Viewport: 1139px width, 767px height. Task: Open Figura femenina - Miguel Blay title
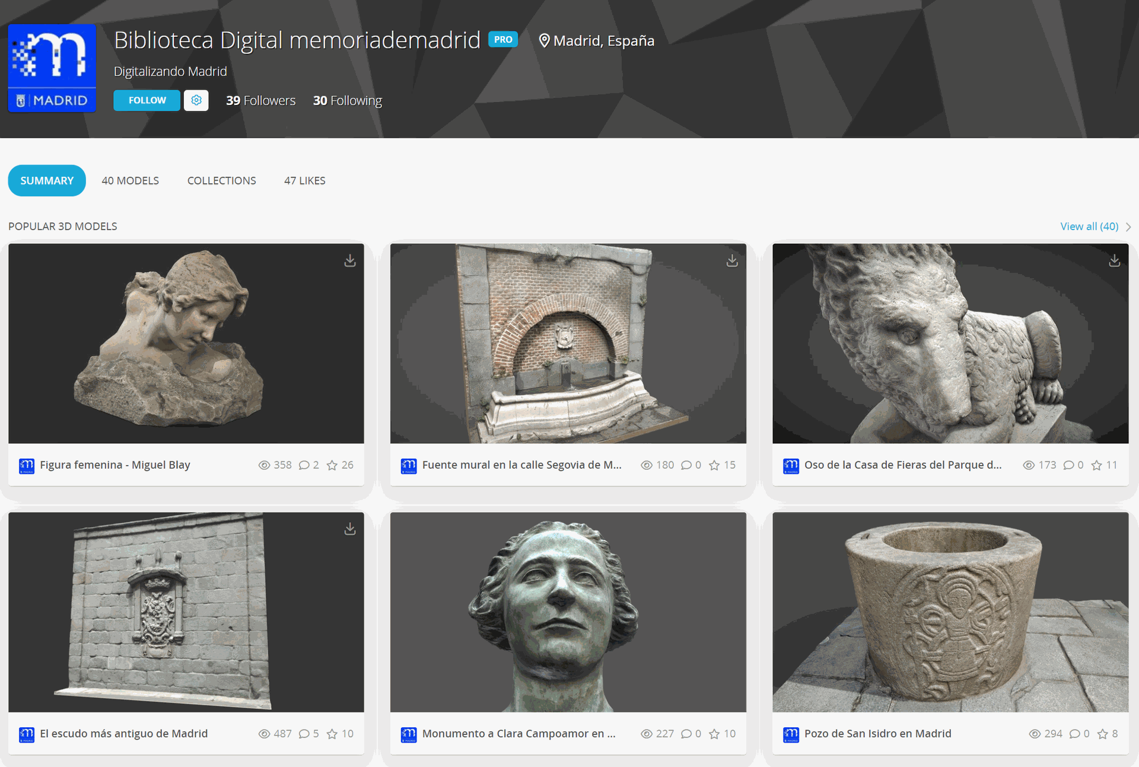click(x=115, y=465)
